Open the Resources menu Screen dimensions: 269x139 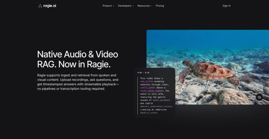coord(145,6)
